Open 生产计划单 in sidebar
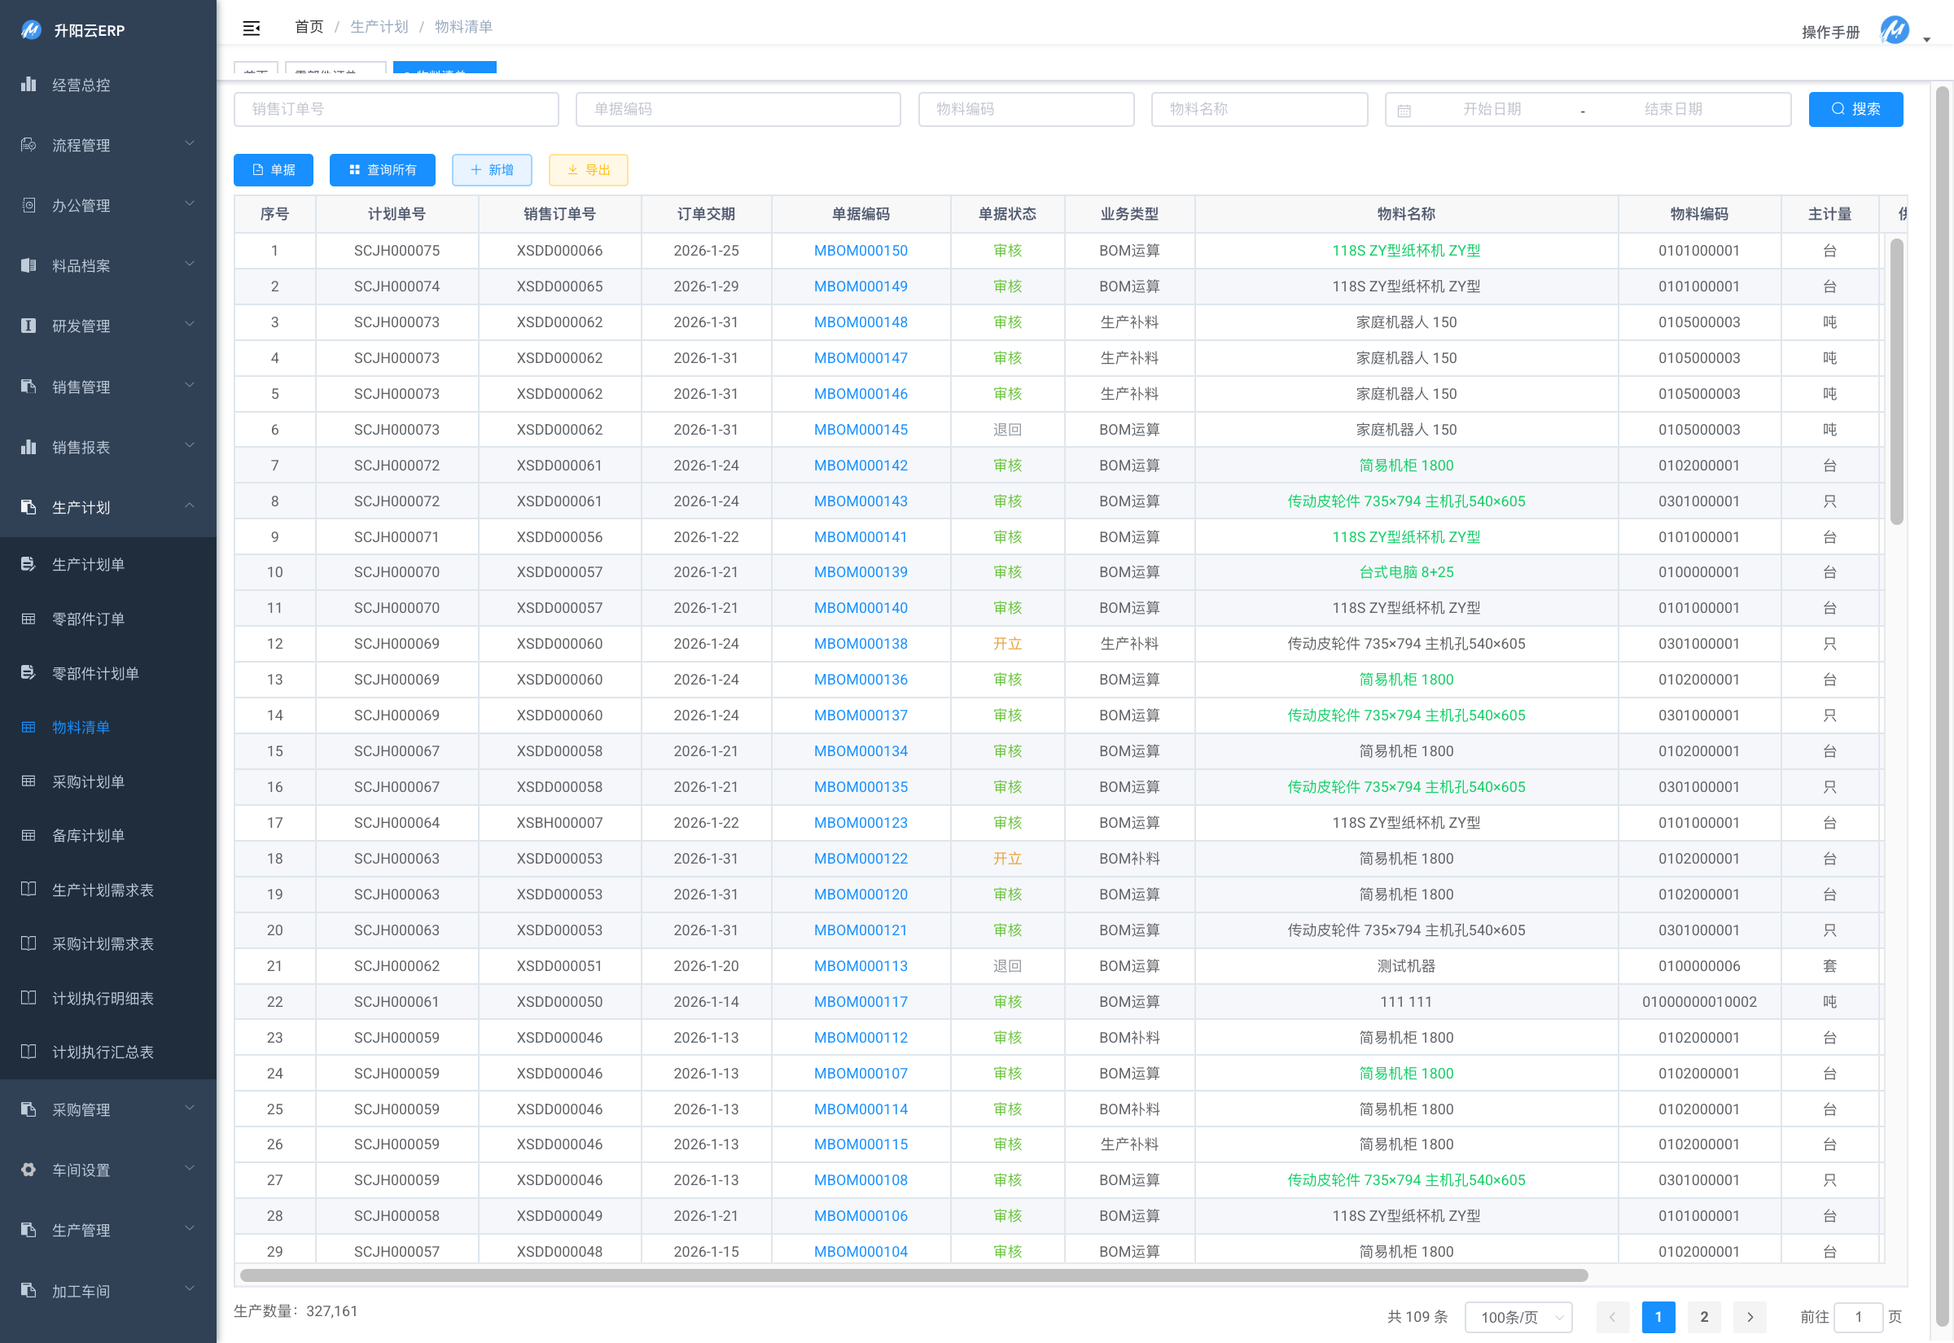This screenshot has width=1954, height=1343. (87, 564)
